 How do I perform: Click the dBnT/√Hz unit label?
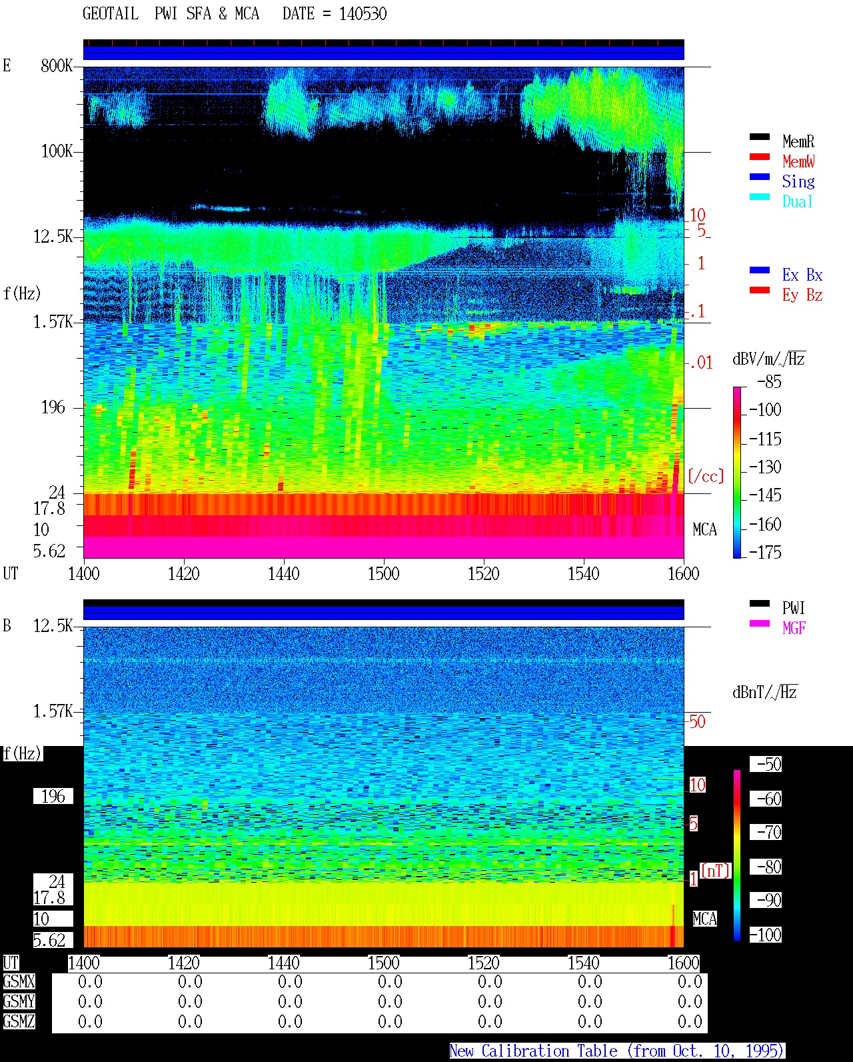[765, 692]
